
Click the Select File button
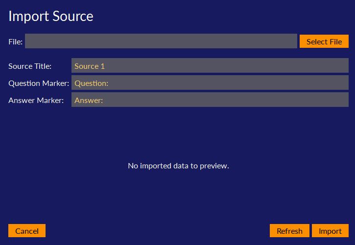[324, 41]
